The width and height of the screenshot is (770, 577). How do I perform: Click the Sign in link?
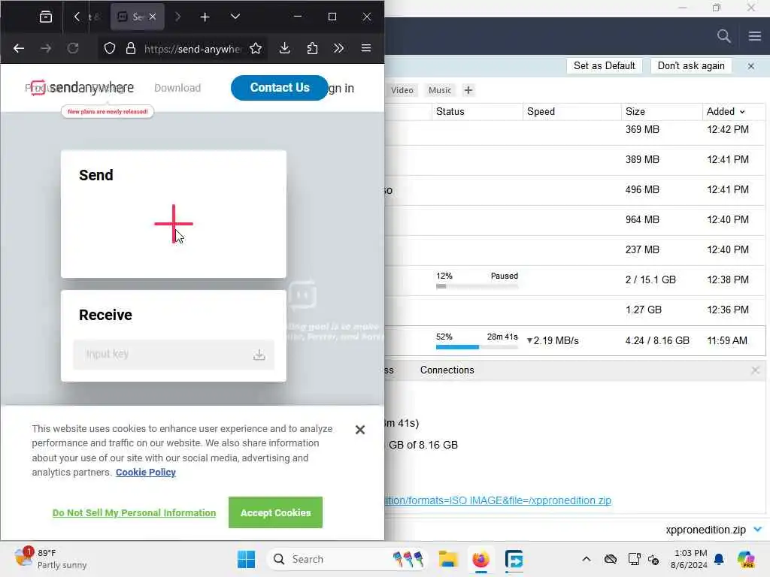(x=341, y=88)
